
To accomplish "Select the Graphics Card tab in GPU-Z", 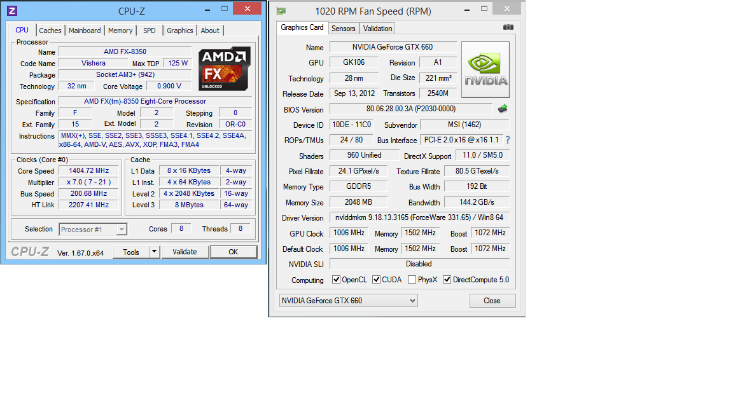I will click(302, 27).
